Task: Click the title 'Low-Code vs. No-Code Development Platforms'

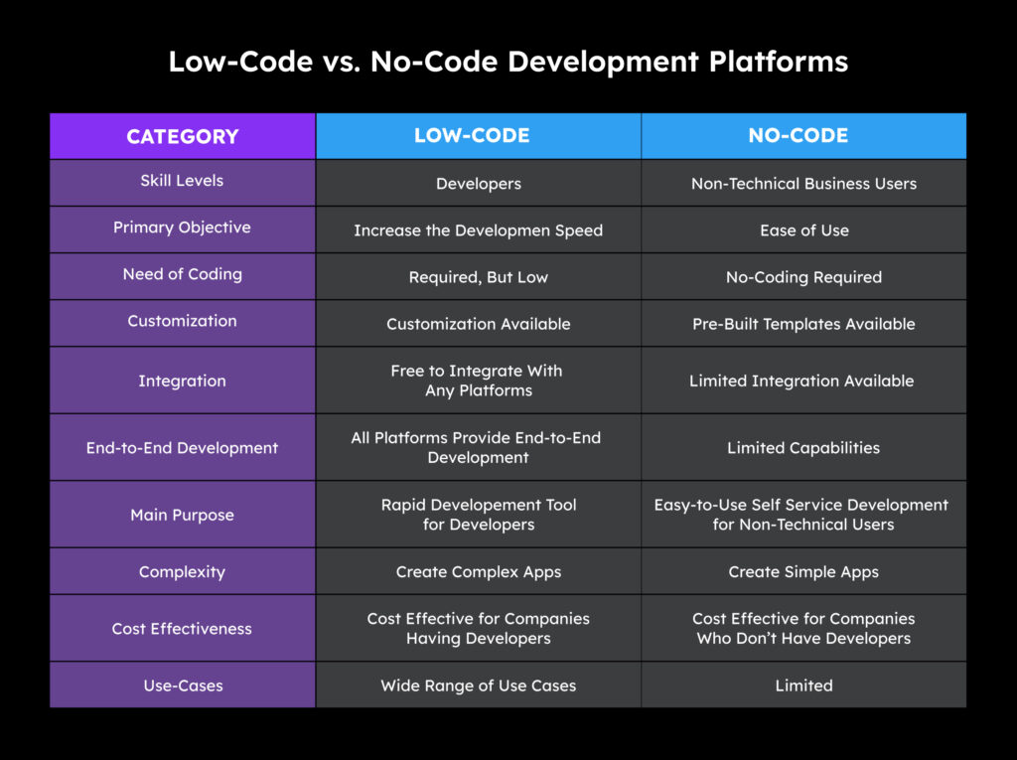Action: point(508,63)
